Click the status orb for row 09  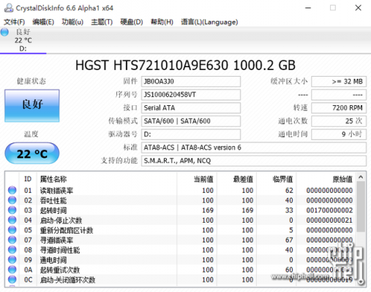12,260
